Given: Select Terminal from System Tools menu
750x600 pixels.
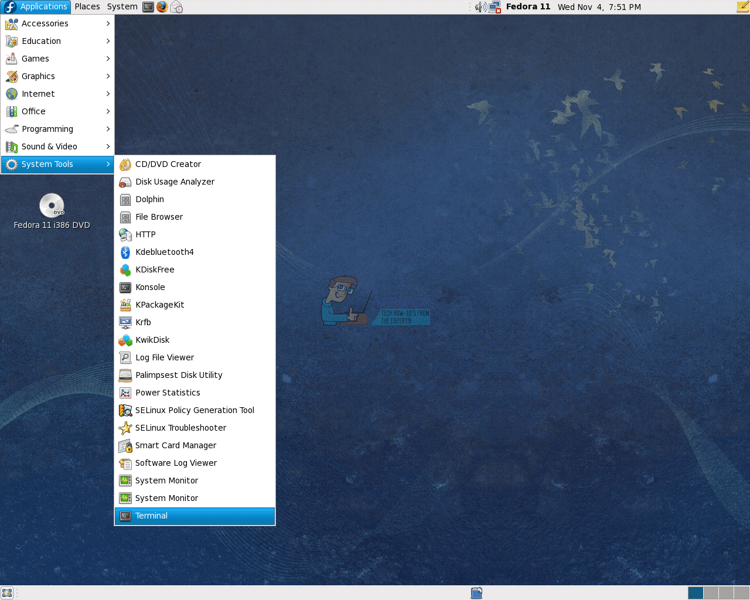Looking at the screenshot, I should click(x=151, y=516).
